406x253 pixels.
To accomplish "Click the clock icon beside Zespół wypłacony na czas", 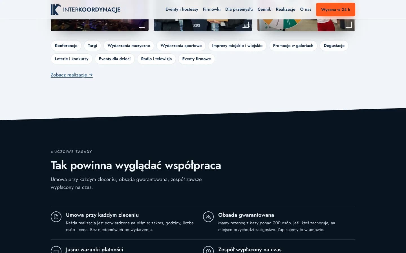I will click(x=208, y=250).
